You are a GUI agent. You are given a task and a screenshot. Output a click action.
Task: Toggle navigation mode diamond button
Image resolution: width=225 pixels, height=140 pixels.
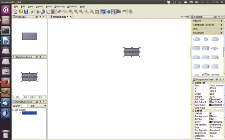109,11
